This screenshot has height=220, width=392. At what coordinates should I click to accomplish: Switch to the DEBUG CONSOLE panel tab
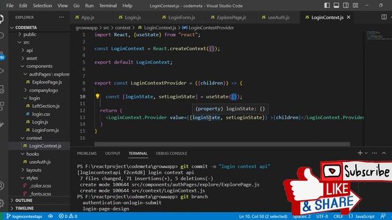coord(171,153)
